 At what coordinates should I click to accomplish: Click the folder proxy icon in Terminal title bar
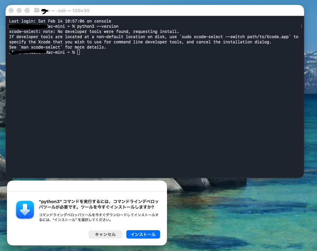[37, 10]
